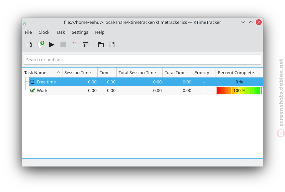285x192 pixels.
Task: Click the Priority column header
Action: pos(204,72)
